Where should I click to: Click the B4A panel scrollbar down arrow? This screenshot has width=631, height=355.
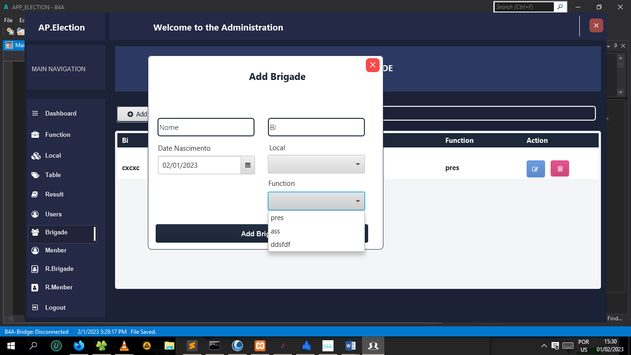pyautogui.click(x=620, y=92)
